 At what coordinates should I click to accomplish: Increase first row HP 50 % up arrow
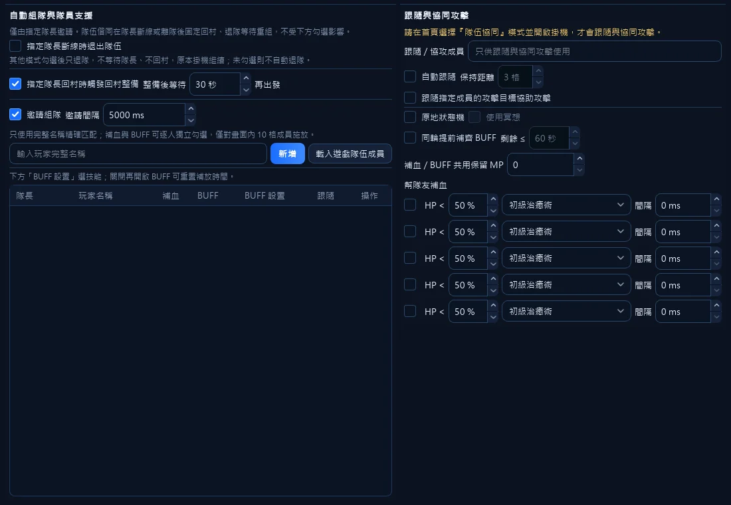tap(493, 199)
